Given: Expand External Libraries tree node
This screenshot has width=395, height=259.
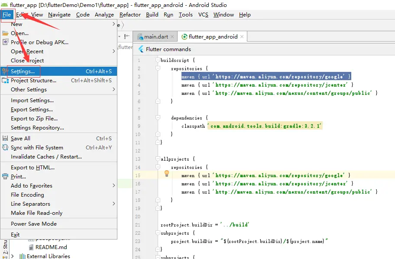Looking at the screenshot, I should 12,256.
